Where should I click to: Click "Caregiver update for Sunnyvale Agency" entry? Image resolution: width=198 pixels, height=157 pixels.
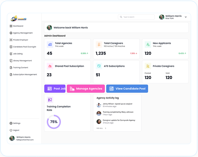(x=119, y=120)
